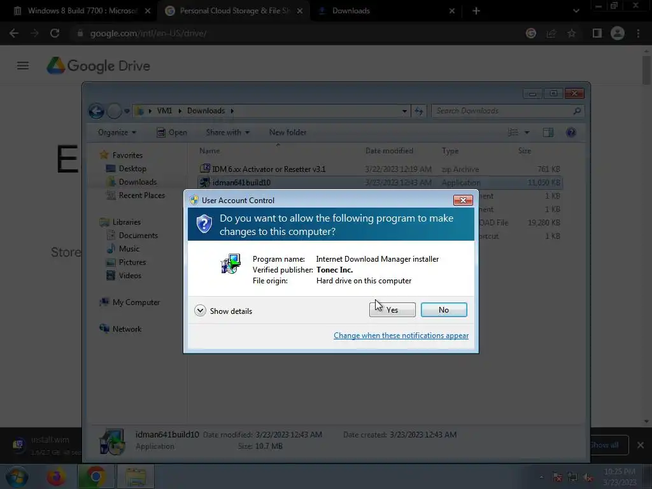The height and width of the screenshot is (489, 652).
Task: Change the Explorer view icon
Action: [x=513, y=132]
